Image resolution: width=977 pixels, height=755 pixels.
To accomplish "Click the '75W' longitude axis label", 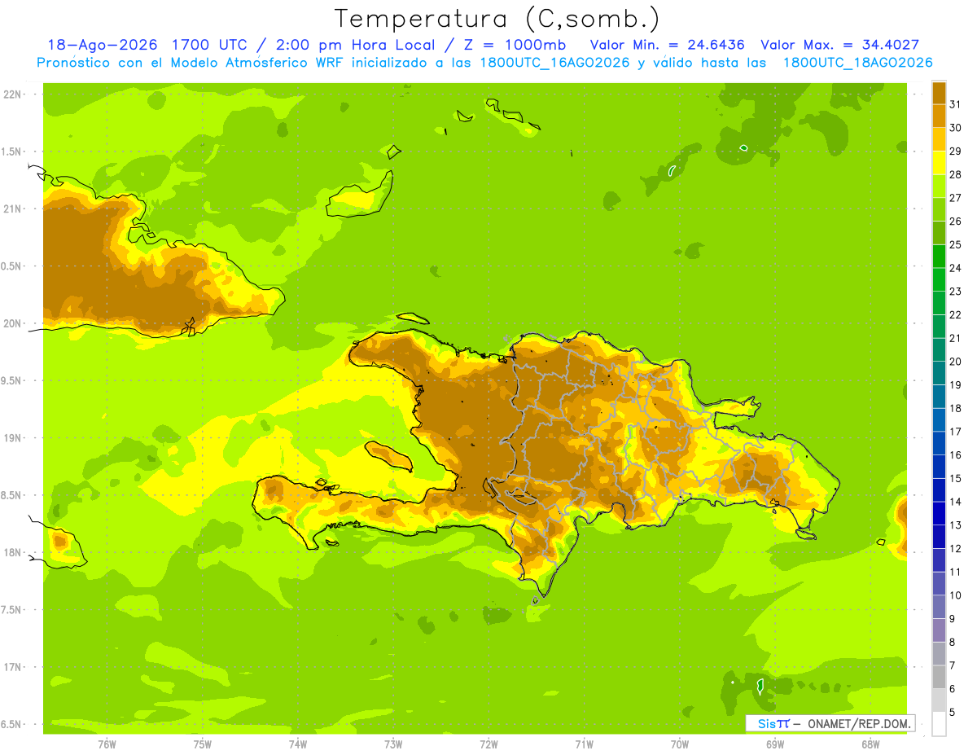I will click(203, 744).
